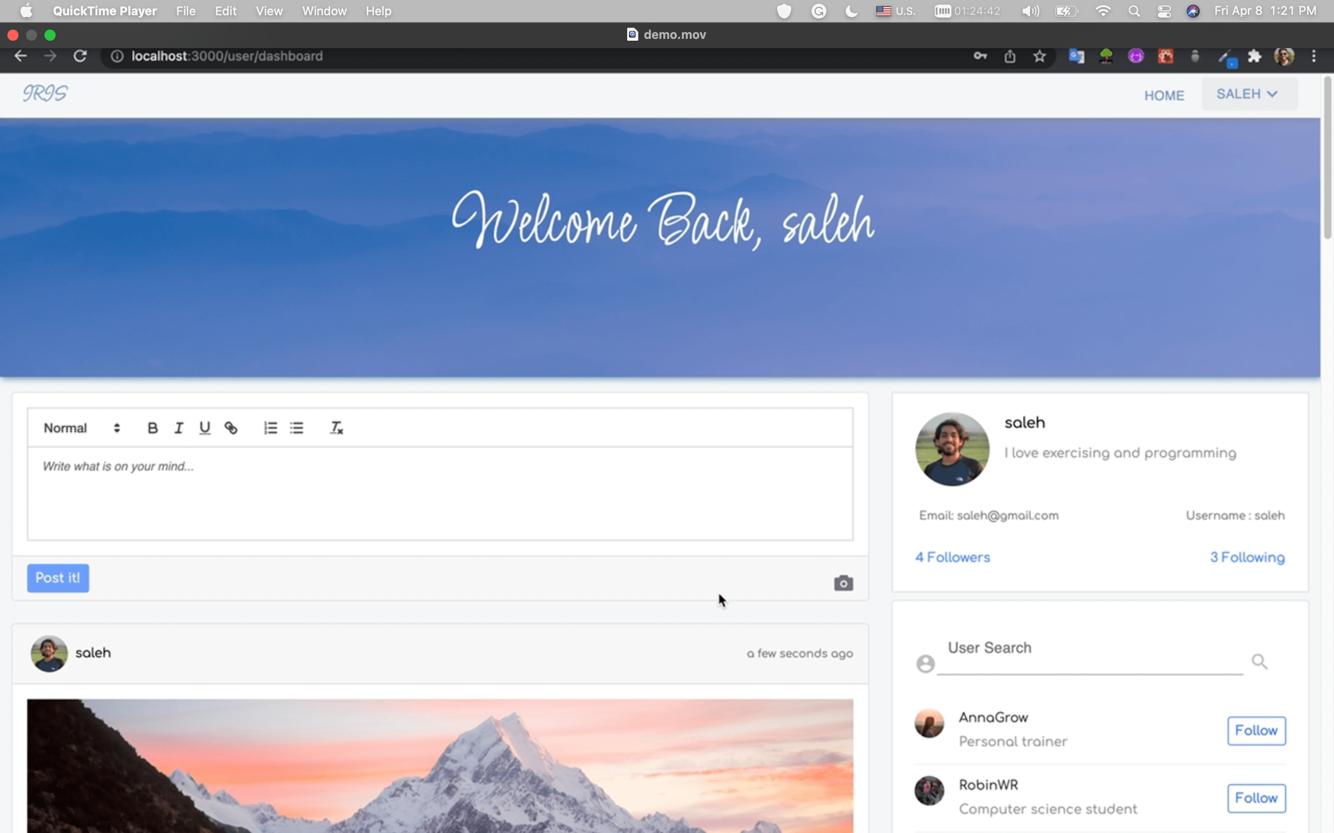Submit the post with Post it!

click(57, 578)
